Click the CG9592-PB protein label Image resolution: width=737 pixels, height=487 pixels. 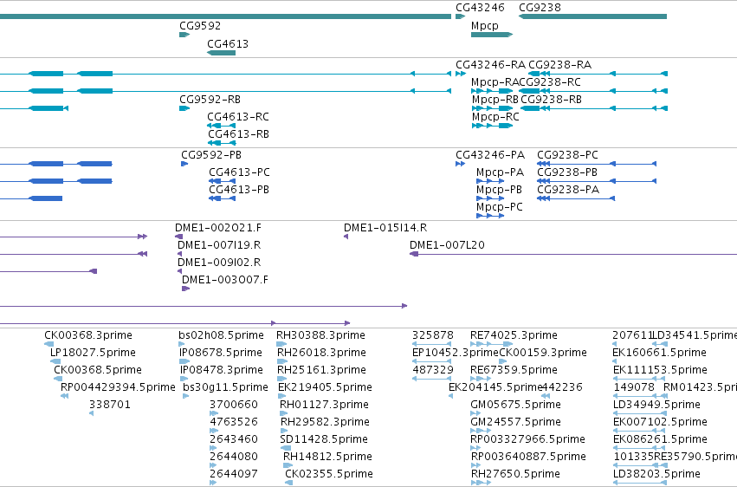211,155
